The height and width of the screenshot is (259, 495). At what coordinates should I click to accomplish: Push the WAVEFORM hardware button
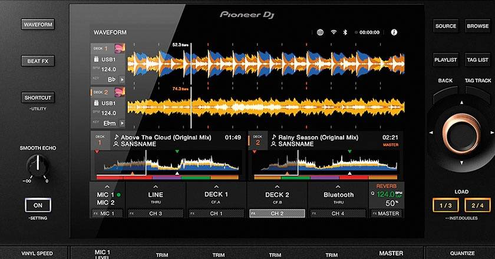click(38, 25)
